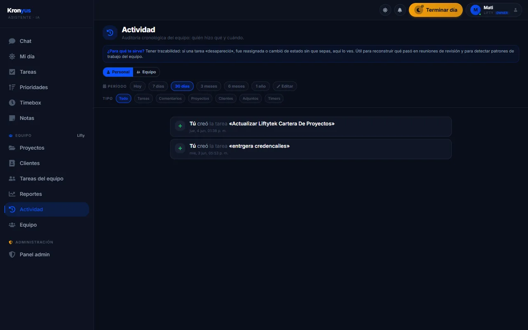This screenshot has height=330, width=528.
Task: Click the shield icon beside Panel admin
Action: point(12,255)
